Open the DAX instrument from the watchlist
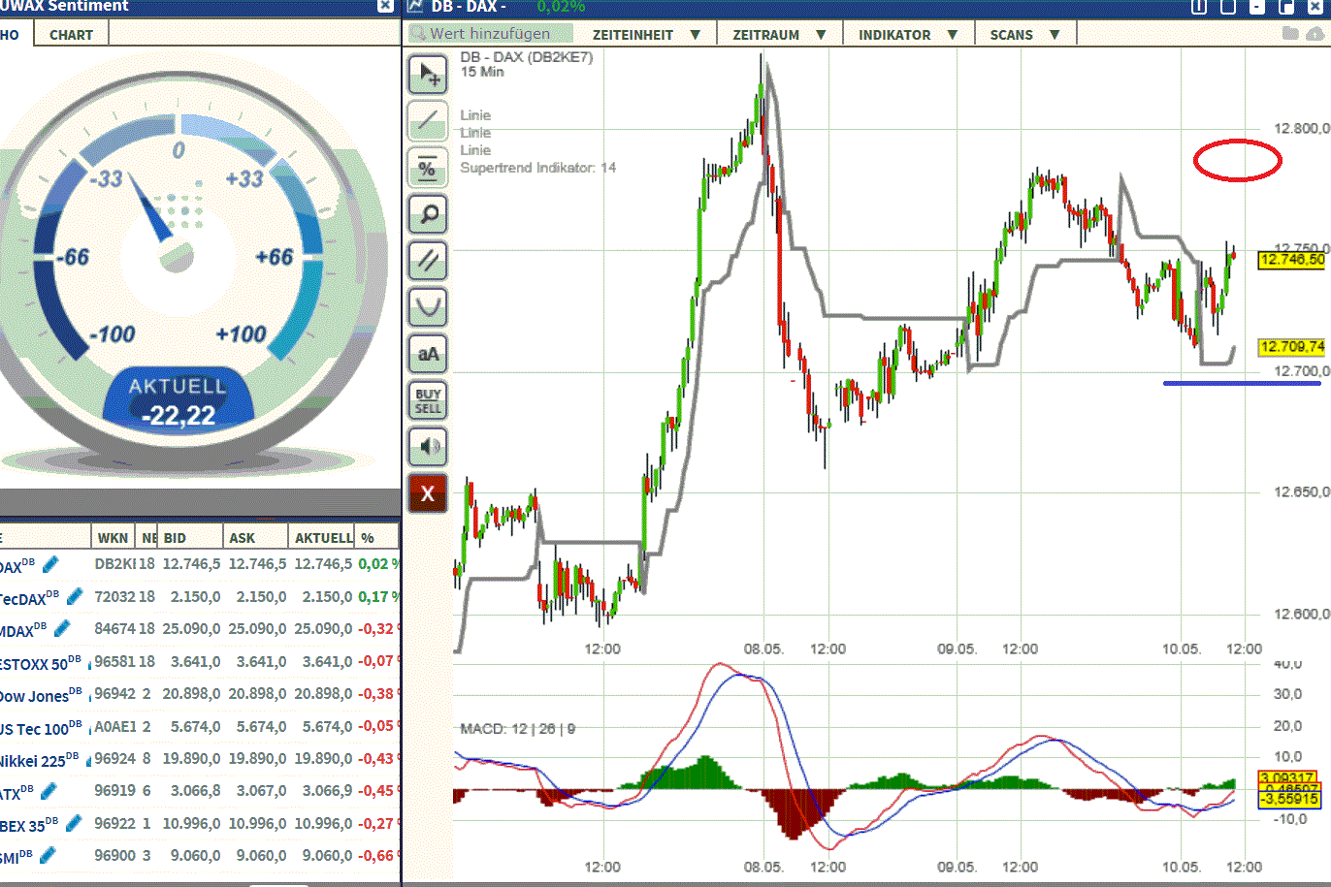The width and height of the screenshot is (1331, 887). click(x=14, y=564)
